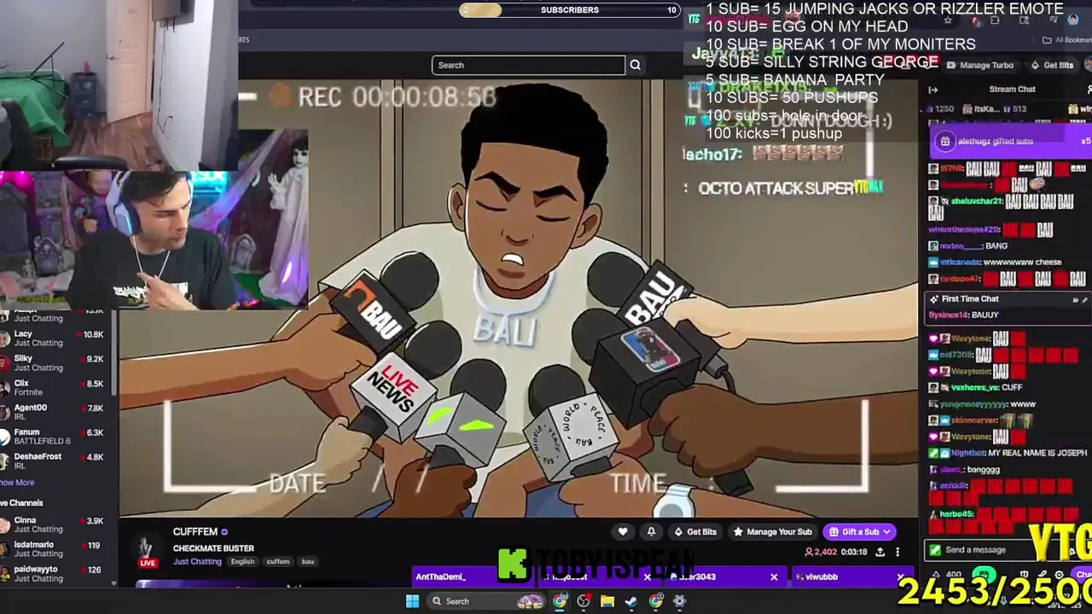This screenshot has width=1092, height=614.
Task: Open Manage Turbo wallet icon
Action: click(951, 65)
